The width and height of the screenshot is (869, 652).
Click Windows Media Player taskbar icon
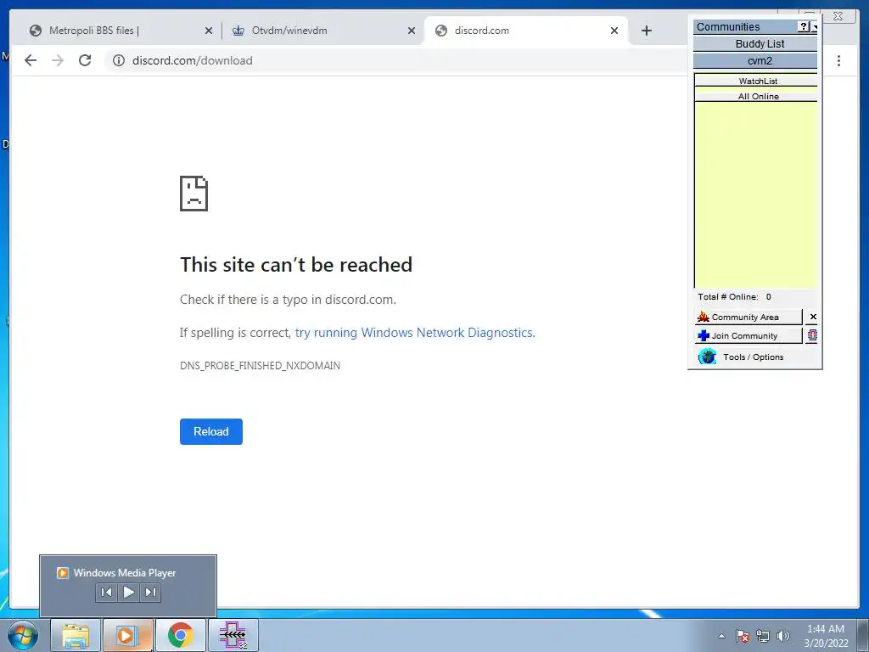tap(127, 635)
